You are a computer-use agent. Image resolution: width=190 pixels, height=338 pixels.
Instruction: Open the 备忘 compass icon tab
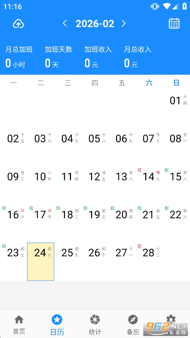133,324
